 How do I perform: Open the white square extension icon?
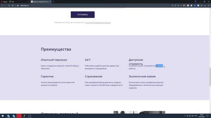[x=188, y=6]
